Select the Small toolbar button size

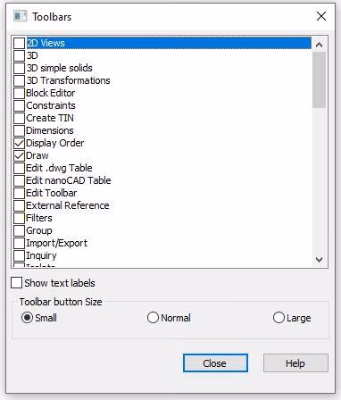click(27, 318)
